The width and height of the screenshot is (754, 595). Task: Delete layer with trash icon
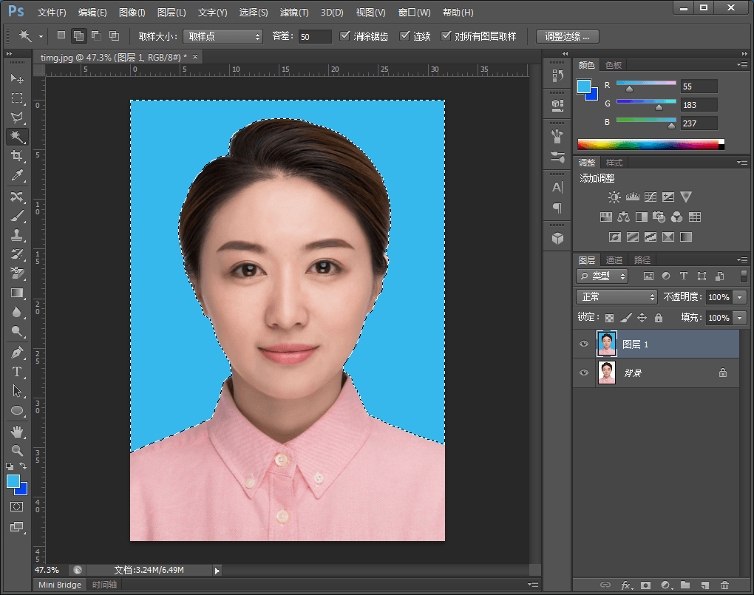click(x=724, y=585)
